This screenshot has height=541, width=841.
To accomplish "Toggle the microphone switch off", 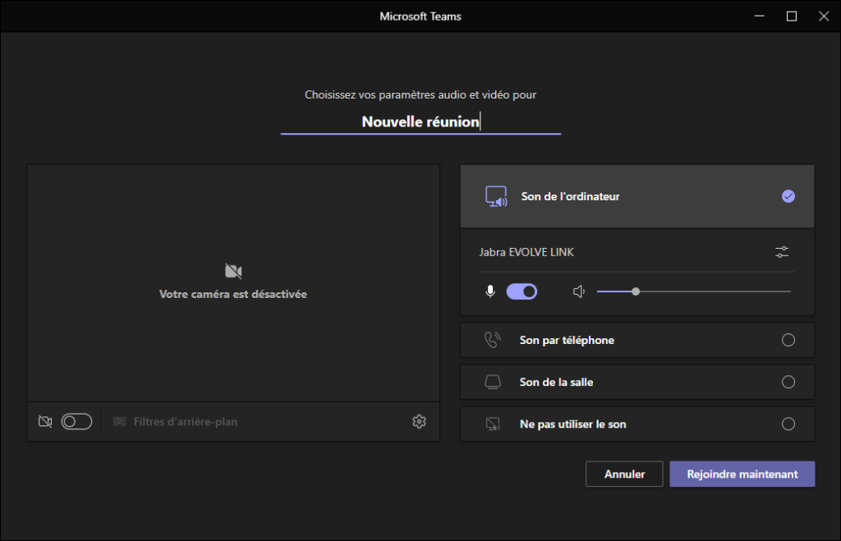I will [x=522, y=291].
